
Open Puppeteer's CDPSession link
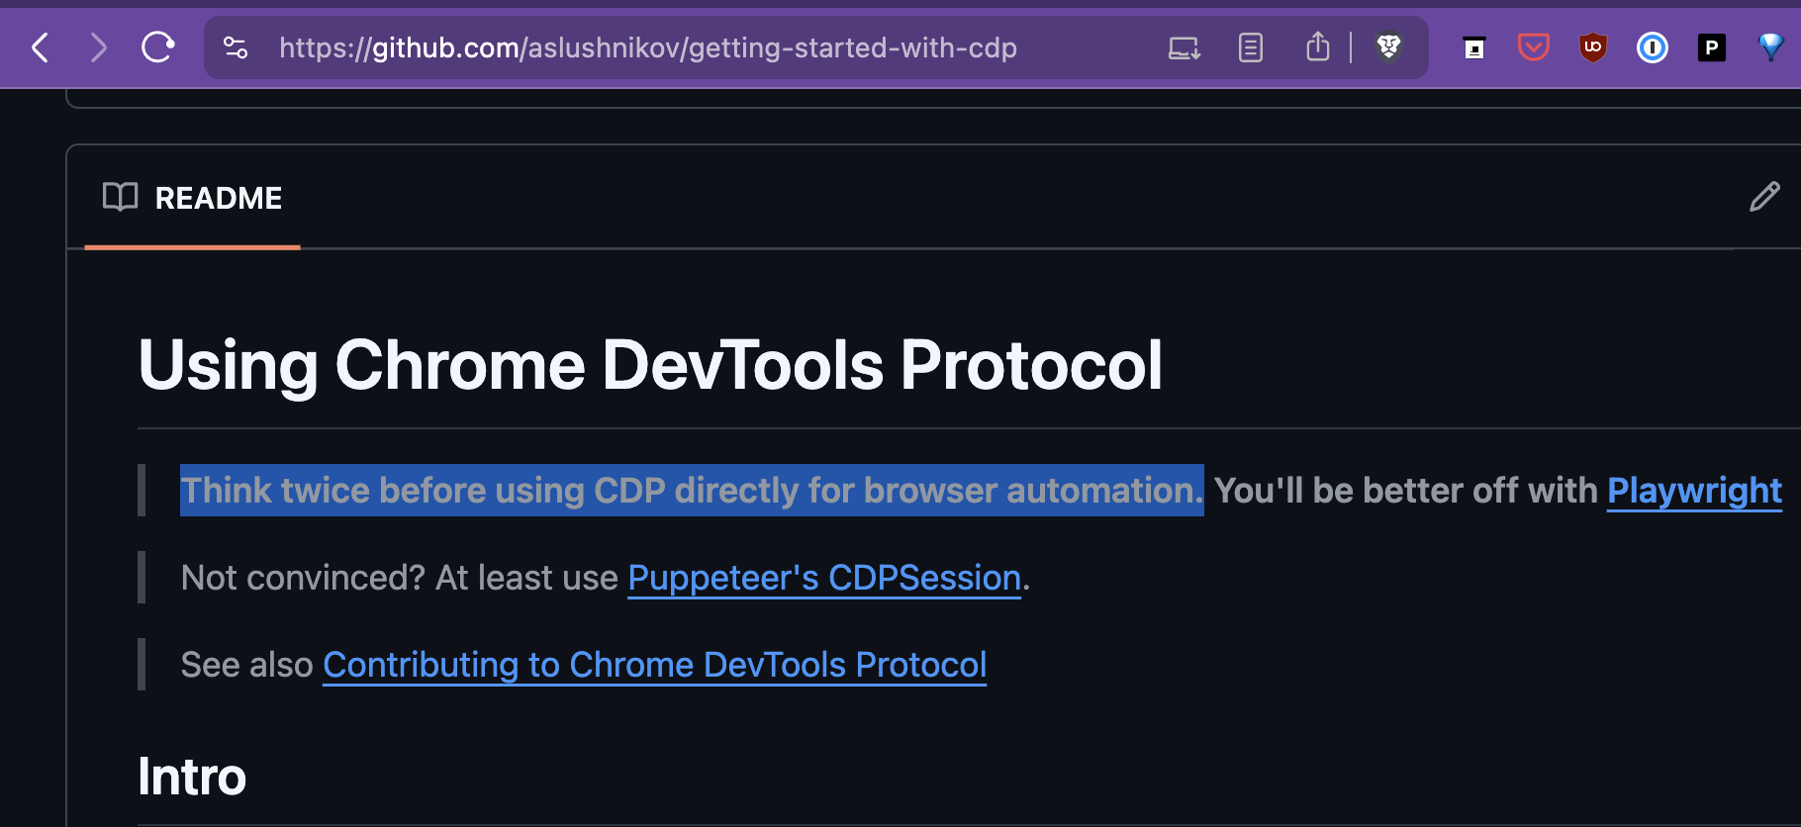tap(824, 578)
